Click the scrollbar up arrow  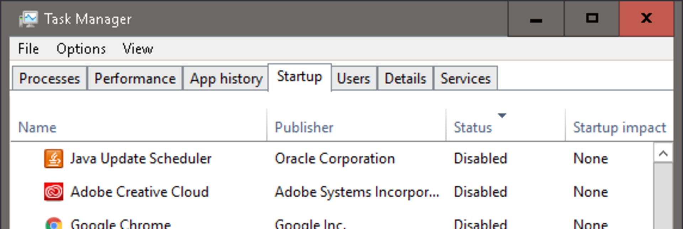click(x=663, y=154)
